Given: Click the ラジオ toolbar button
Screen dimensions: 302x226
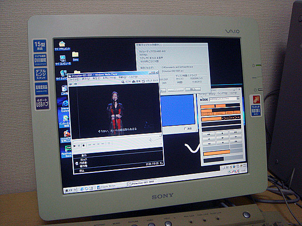Looking at the screenshot, I should (126, 81).
